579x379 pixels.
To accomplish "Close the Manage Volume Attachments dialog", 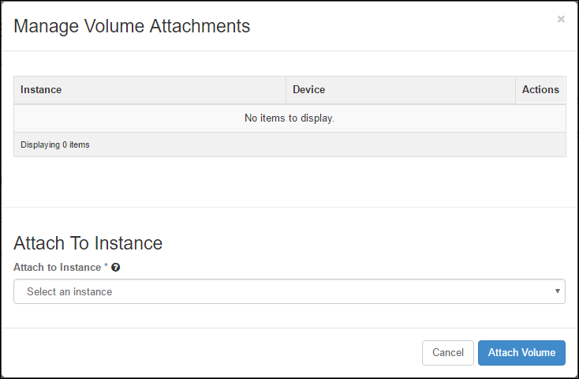I will click(561, 19).
